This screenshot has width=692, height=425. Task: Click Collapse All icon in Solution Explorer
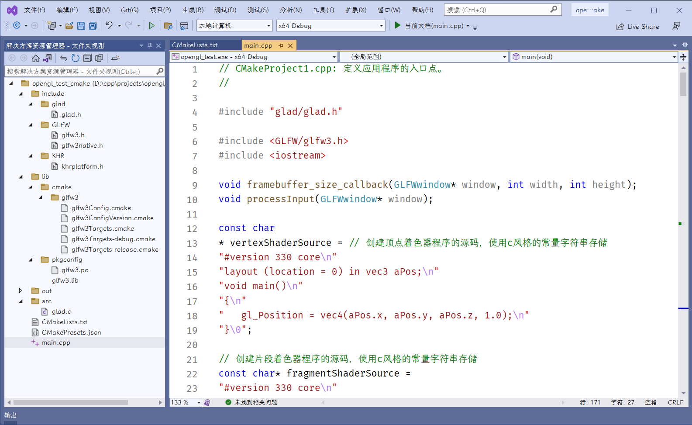(x=87, y=58)
